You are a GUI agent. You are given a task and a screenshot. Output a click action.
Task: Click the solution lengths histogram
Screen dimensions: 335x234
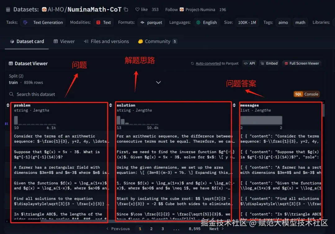(137, 121)
